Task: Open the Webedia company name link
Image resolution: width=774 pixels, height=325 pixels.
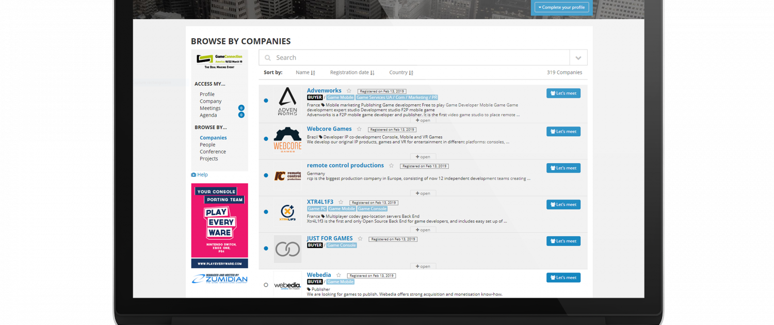Action: click(x=319, y=275)
